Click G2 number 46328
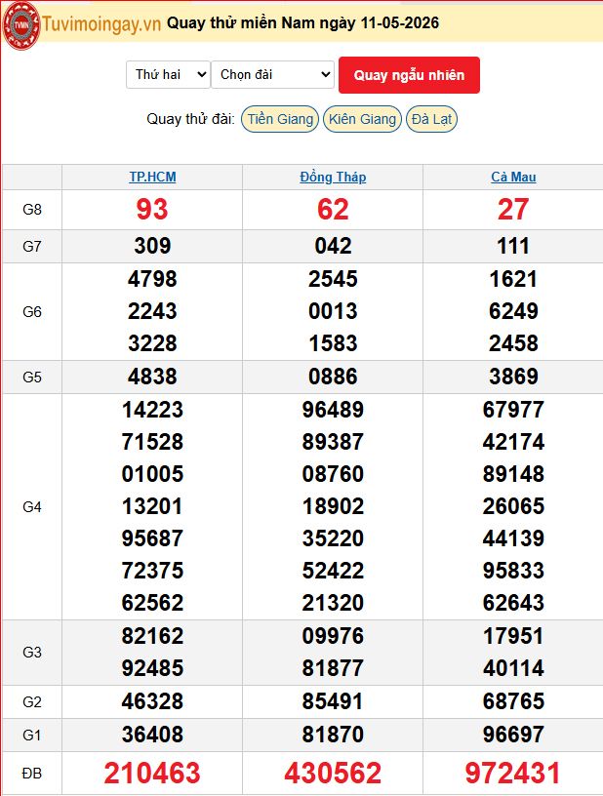This screenshot has height=796, width=603. point(152,701)
